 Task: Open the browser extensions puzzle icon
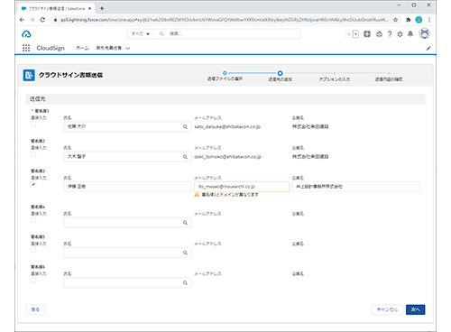[408, 20]
